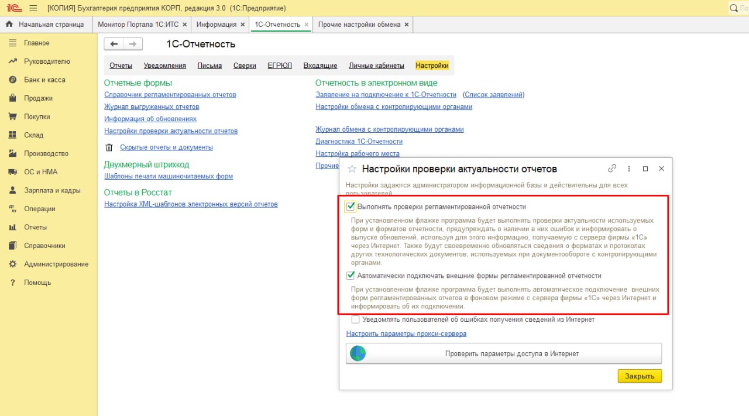Select the Склад section

tap(34, 135)
